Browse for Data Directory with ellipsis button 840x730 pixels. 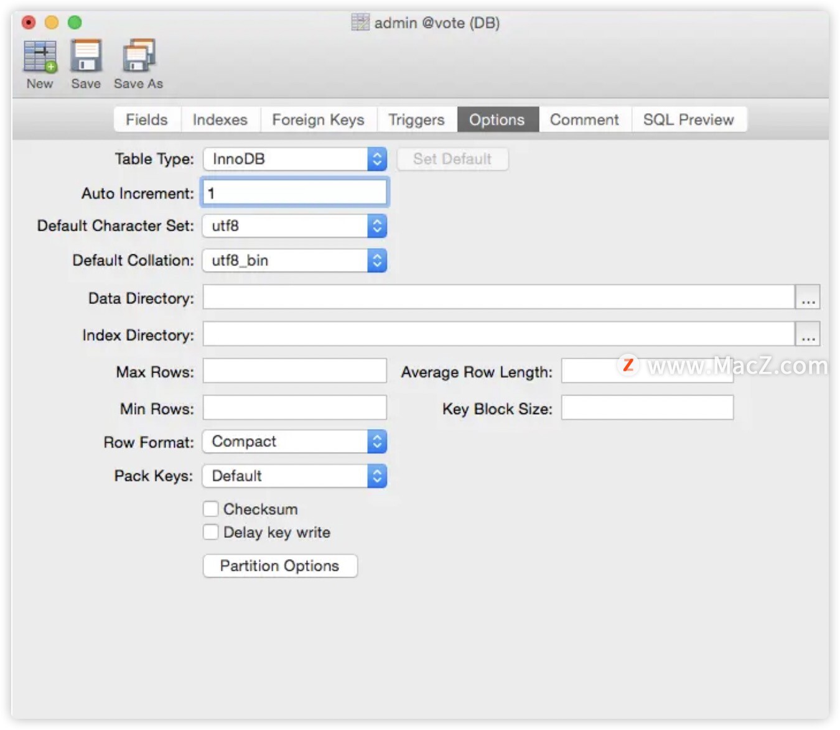coord(808,297)
